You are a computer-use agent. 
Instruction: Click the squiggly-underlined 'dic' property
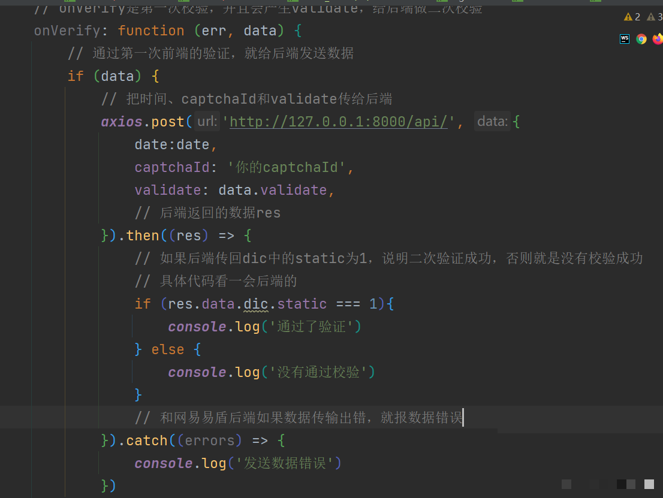[256, 304]
